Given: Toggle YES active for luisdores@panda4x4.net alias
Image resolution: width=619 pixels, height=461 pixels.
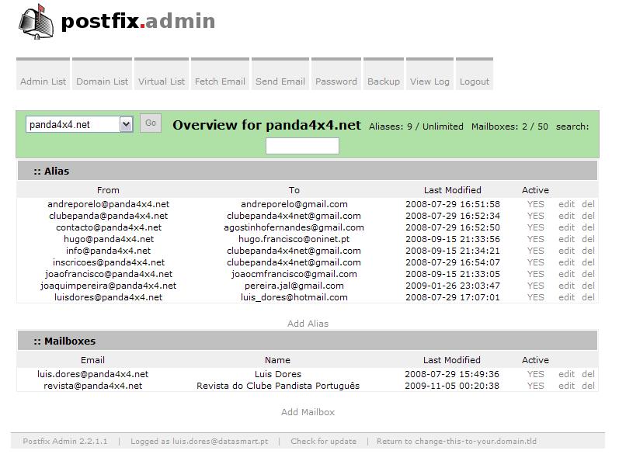Looking at the screenshot, I should coord(536,297).
